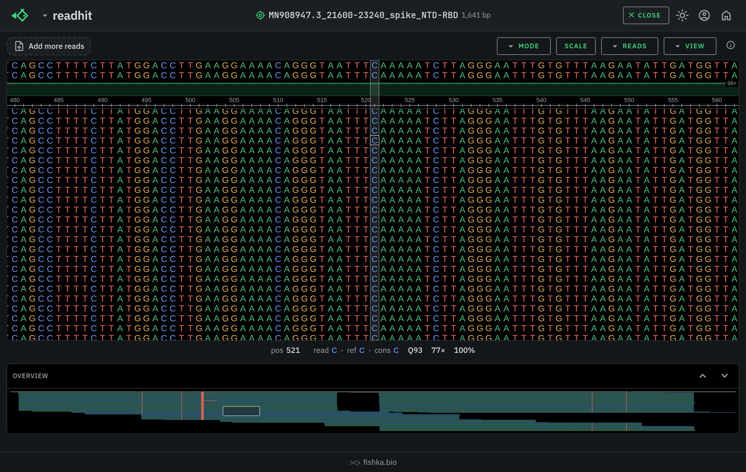This screenshot has width=746, height=472.
Task: Open the VIEW dropdown menu
Action: point(690,46)
